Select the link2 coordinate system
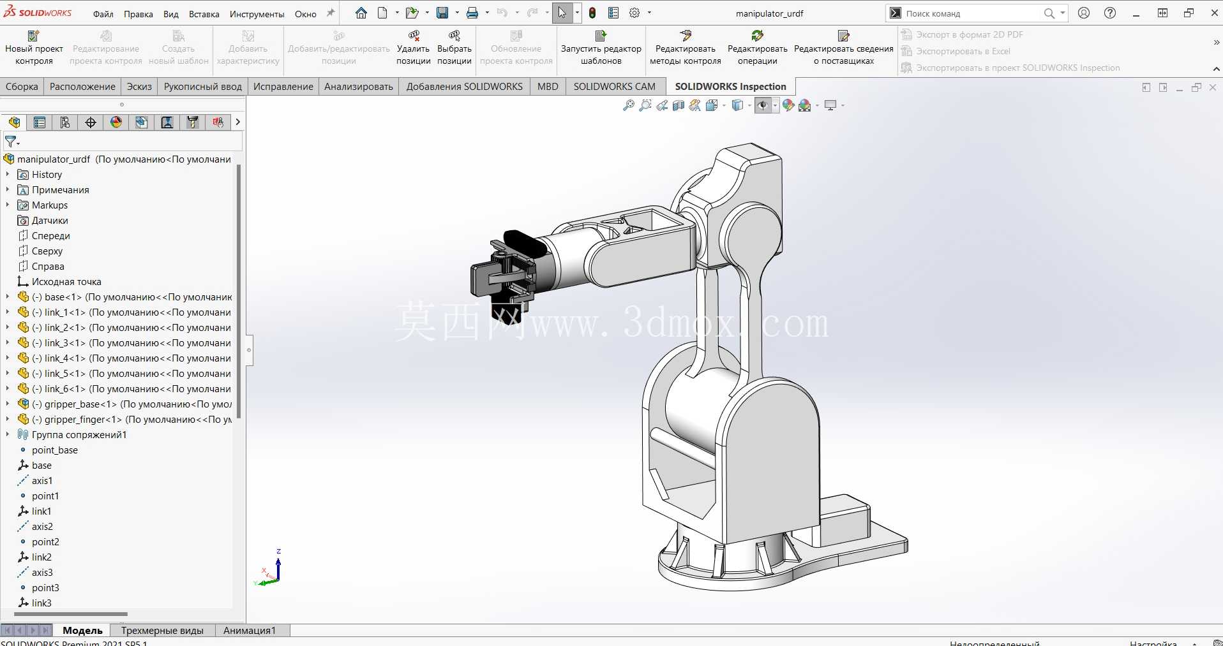1223x646 pixels. click(34, 557)
